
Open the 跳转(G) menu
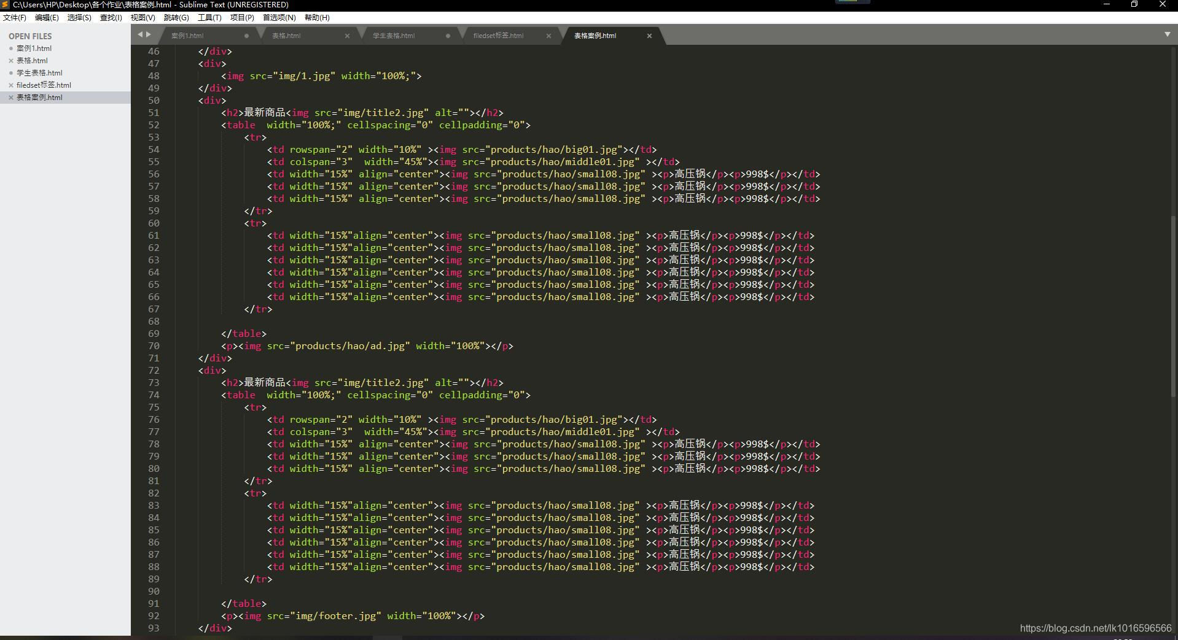coord(176,17)
